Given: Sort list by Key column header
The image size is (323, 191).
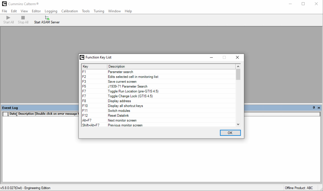Looking at the screenshot, I should (94, 66).
